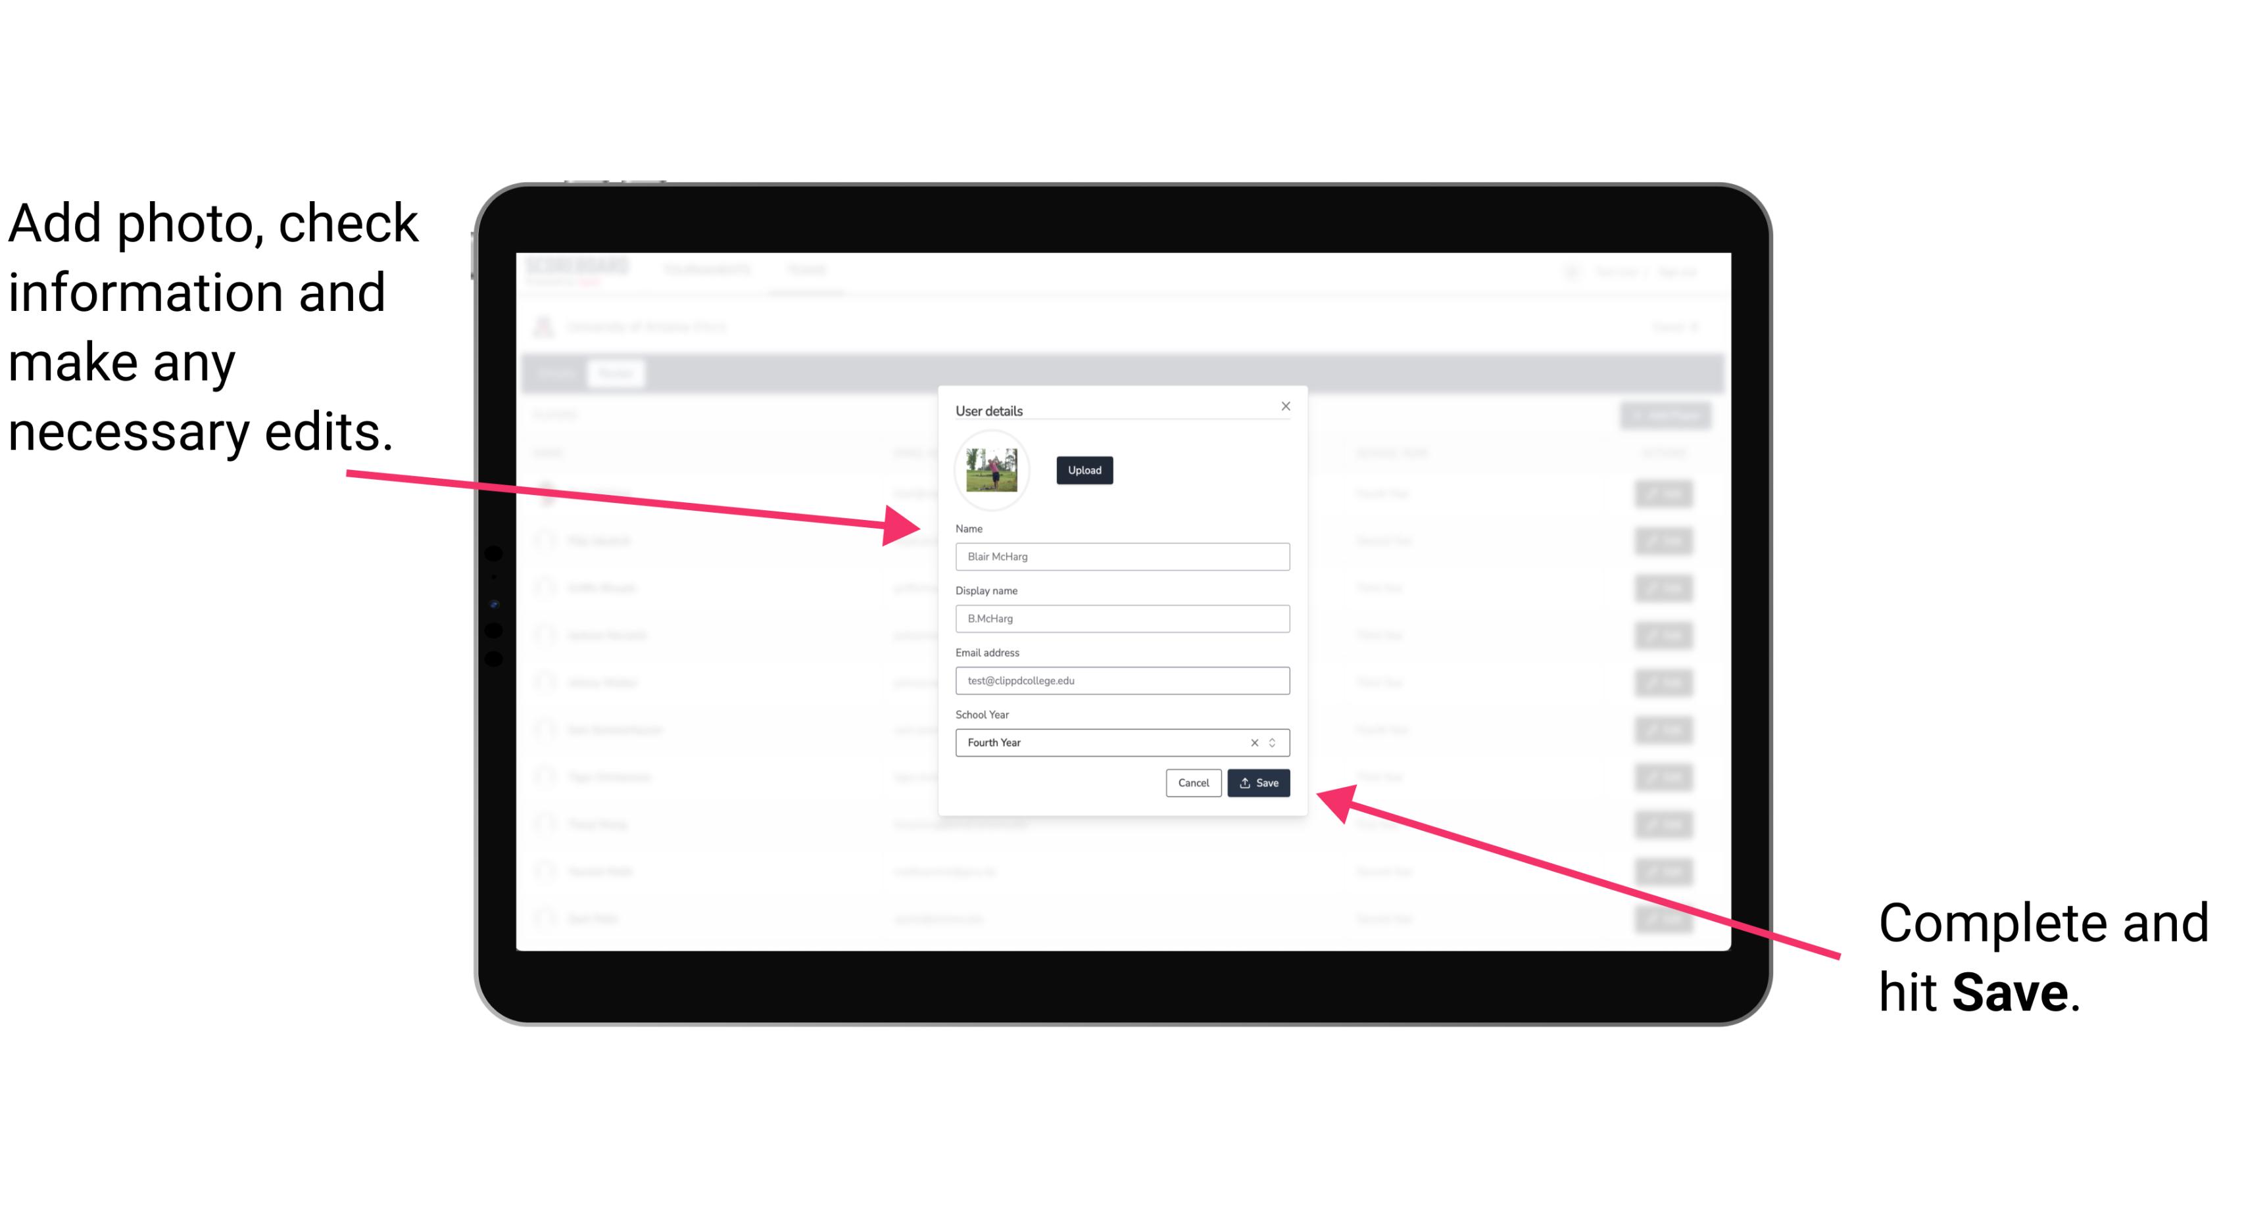The width and height of the screenshot is (2244, 1207).
Task: Close the User details dialog
Action: [x=1285, y=406]
